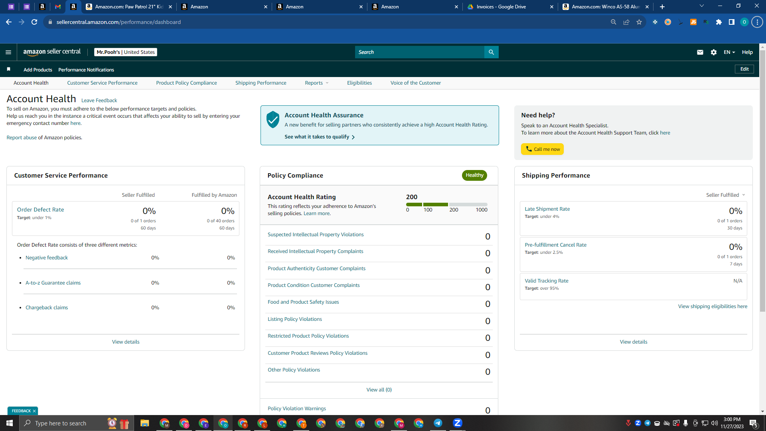Open Windows Start menu
The width and height of the screenshot is (766, 431).
[10, 423]
